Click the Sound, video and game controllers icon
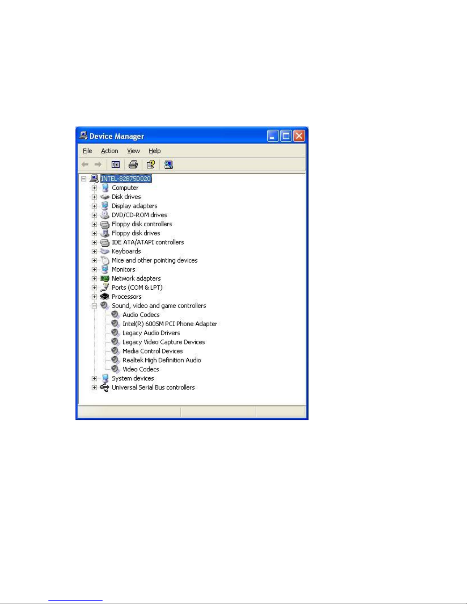This screenshot has height=604, width=467. pos(105,306)
